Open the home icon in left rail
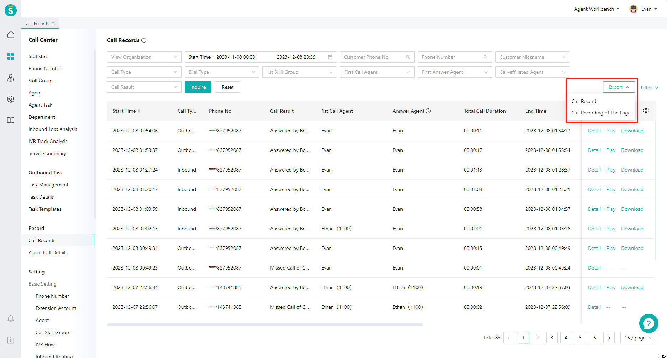 11,35
